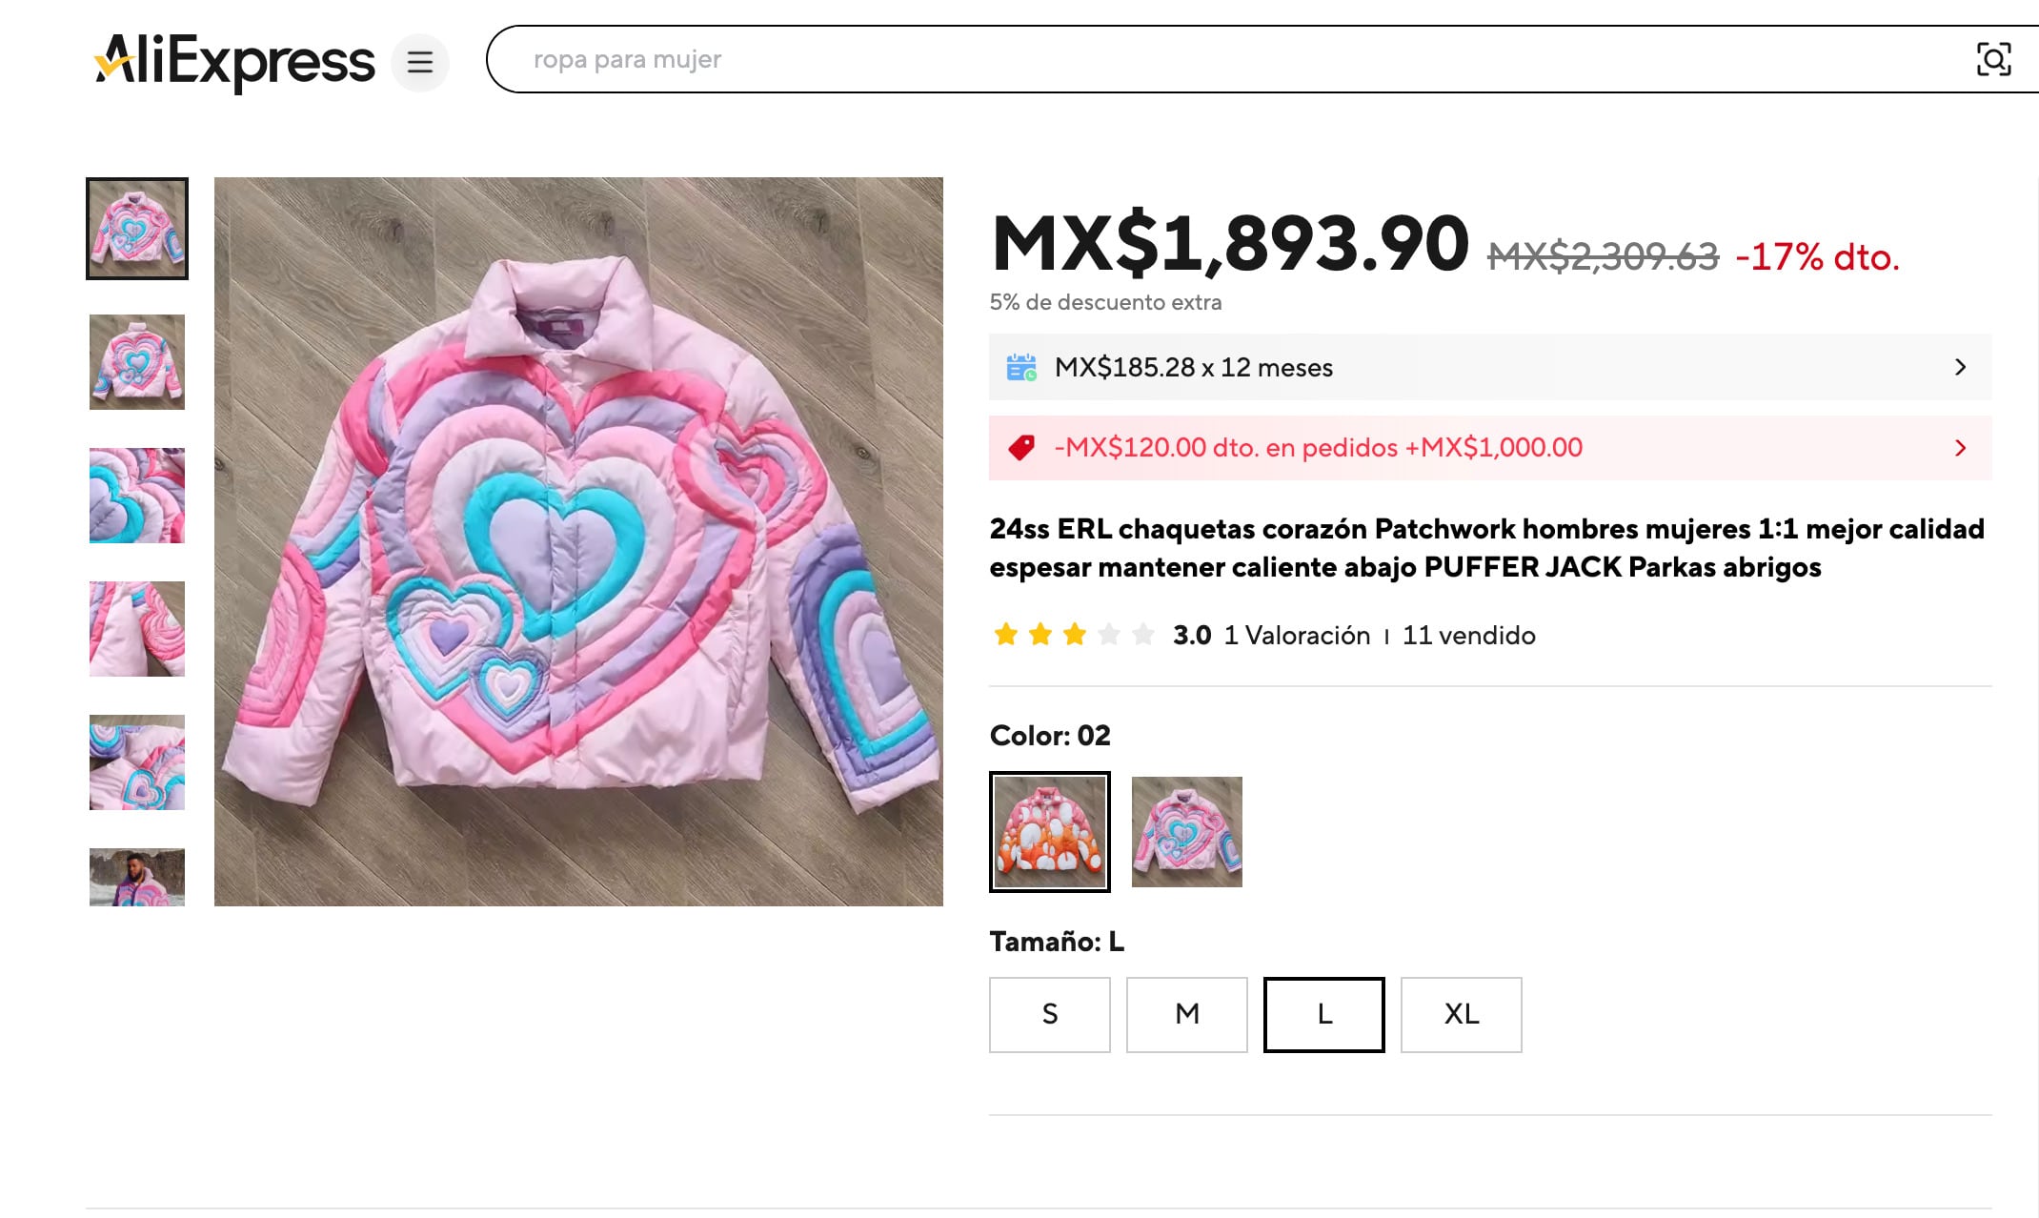Screen dimensions: 2039x1218
Task: Select the orange cloud jacket color
Action: point(1050,832)
